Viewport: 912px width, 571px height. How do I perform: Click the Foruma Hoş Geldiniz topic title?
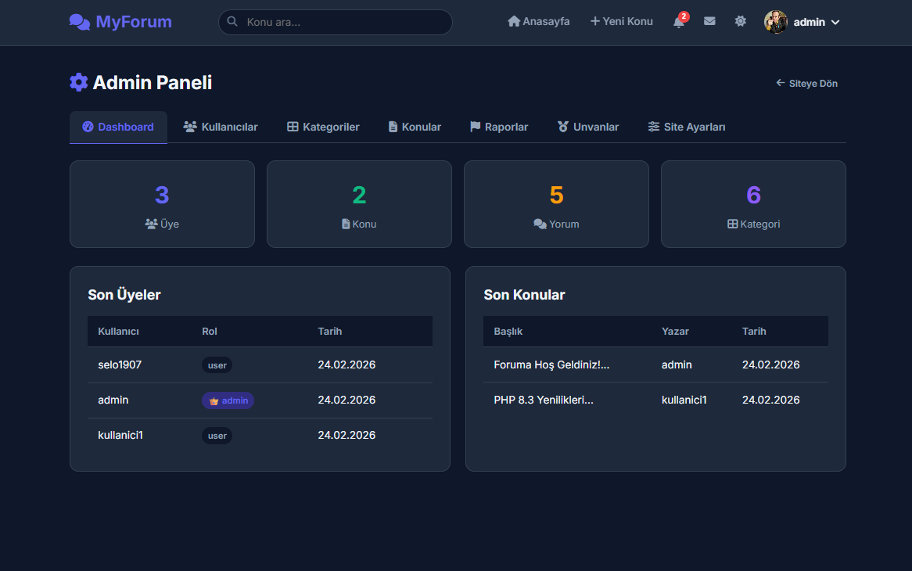(x=551, y=365)
